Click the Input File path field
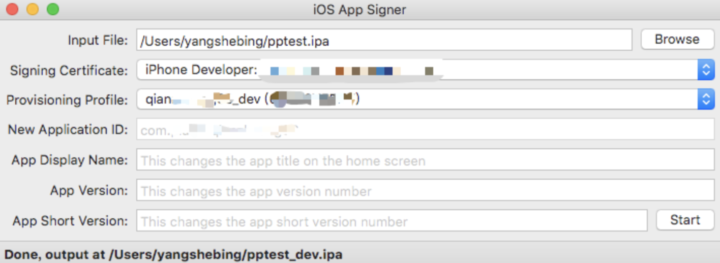The width and height of the screenshot is (720, 263). [383, 41]
